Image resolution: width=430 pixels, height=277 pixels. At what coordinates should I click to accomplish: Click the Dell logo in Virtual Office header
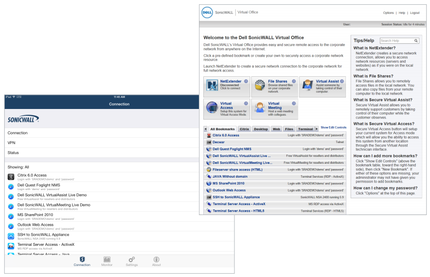click(x=207, y=12)
